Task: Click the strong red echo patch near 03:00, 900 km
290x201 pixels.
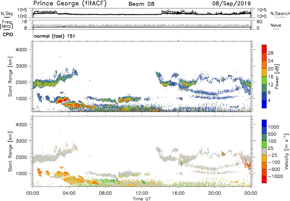Action: click(61, 100)
